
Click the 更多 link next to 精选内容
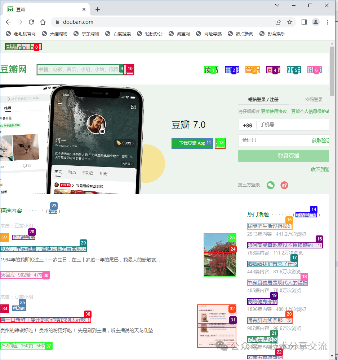tap(53, 211)
